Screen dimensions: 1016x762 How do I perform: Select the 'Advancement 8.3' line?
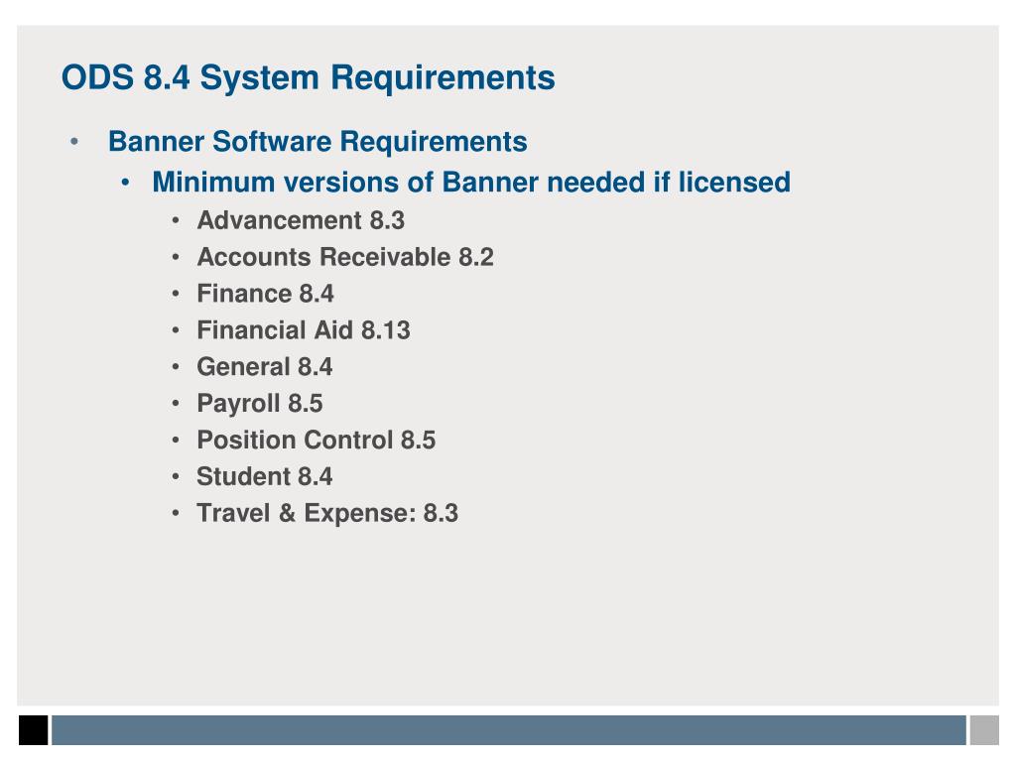click(301, 220)
